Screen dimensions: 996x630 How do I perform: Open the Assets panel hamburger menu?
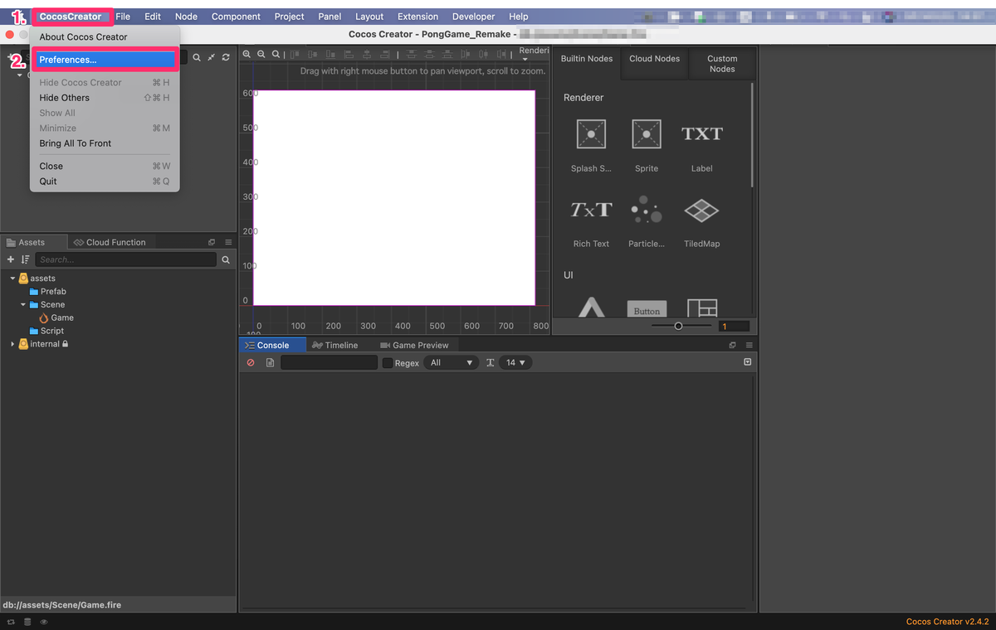(x=228, y=242)
